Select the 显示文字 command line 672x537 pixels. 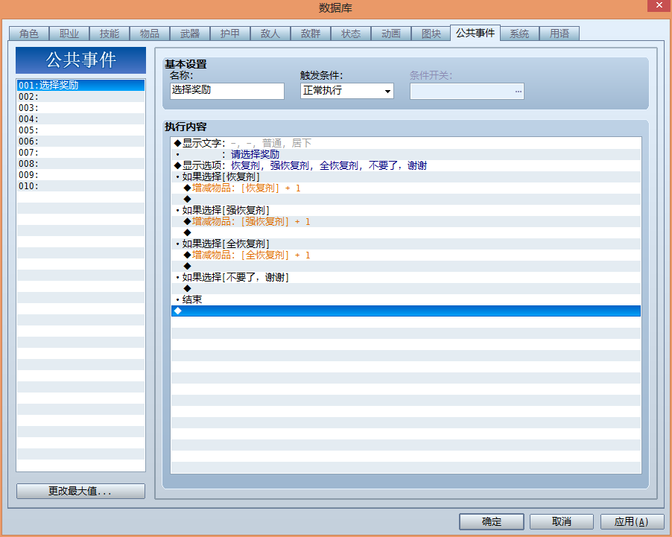click(x=406, y=143)
